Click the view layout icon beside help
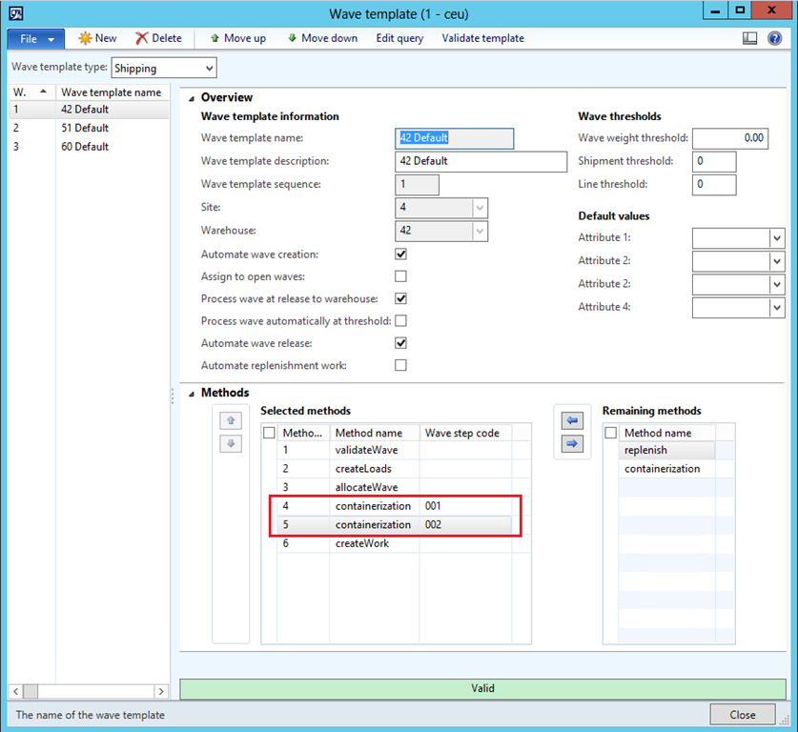The image size is (798, 732). pos(749,38)
